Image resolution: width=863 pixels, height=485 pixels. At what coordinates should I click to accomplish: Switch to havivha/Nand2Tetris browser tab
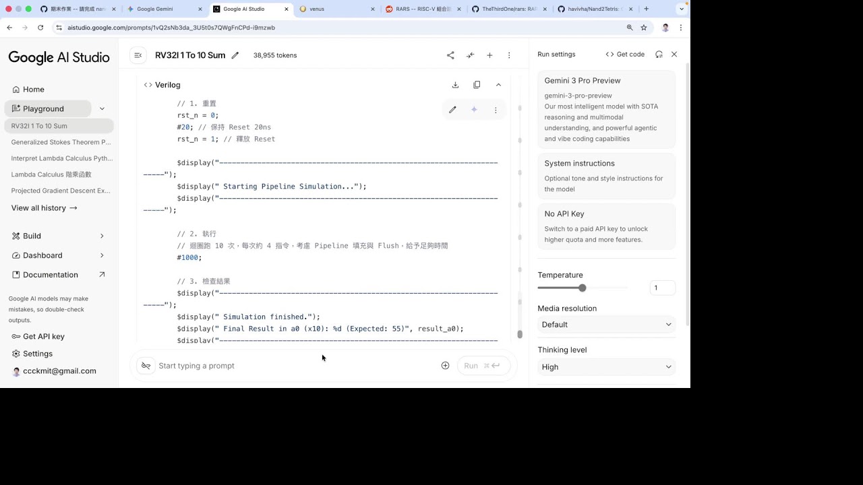click(x=595, y=9)
